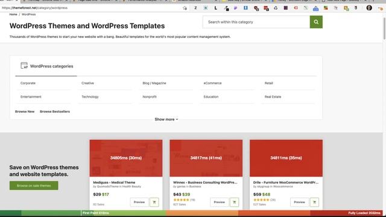Click the purple P extension icon
Image resolution: width=386 pixels, height=217 pixels.
[236, 8]
